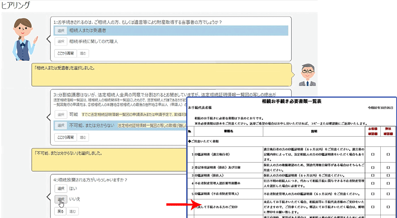The image size is (397, 218).
Task: Select the 相続手続に関しての代理人 option
Action: coord(60,41)
